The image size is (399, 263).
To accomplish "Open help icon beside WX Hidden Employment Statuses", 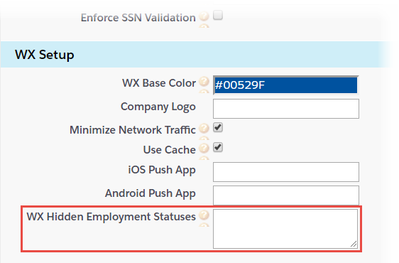I will coord(204,215).
